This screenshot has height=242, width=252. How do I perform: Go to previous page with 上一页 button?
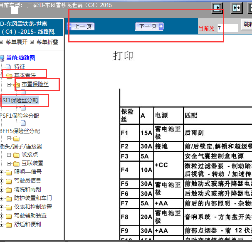click(x=81, y=26)
